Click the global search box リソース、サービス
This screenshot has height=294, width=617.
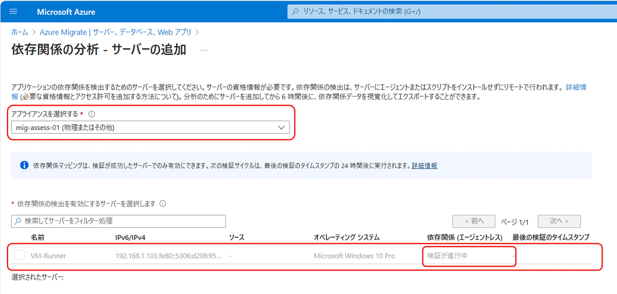pyautogui.click(x=452, y=12)
